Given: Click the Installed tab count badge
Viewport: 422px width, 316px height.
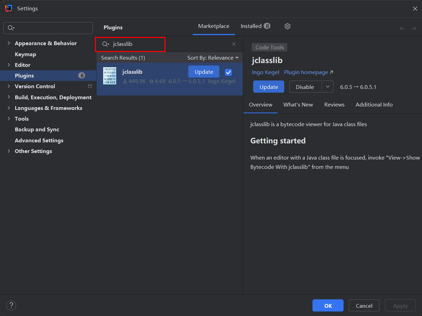Looking at the screenshot, I should [267, 26].
